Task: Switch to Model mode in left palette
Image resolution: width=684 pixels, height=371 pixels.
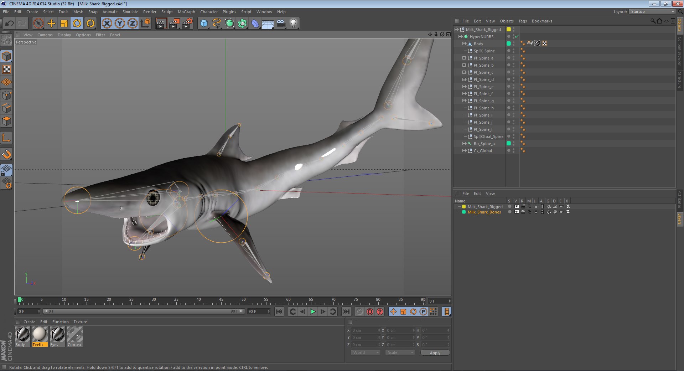Action: click(7, 57)
